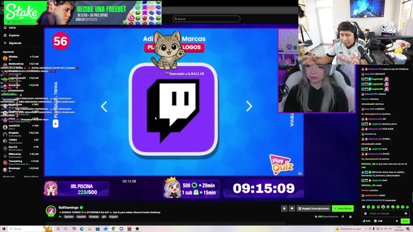The width and height of the screenshot is (413, 232).
Task: Open ElMacarius channel in sidebar
Action: (20, 155)
